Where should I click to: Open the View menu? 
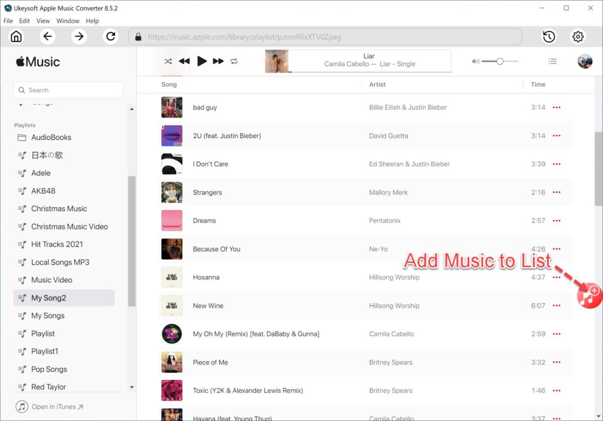[43, 21]
